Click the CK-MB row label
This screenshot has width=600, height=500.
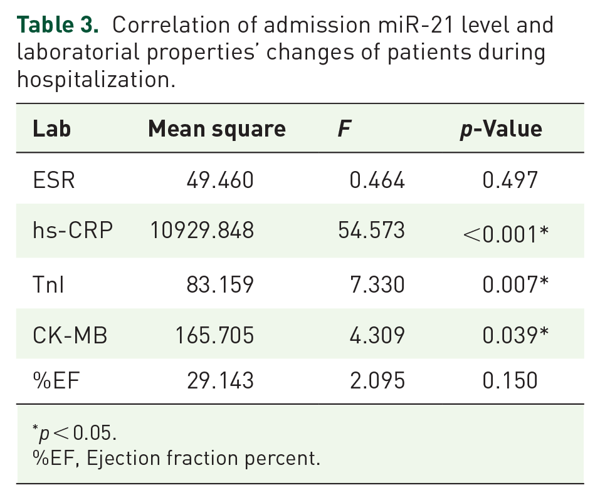pos(70,335)
